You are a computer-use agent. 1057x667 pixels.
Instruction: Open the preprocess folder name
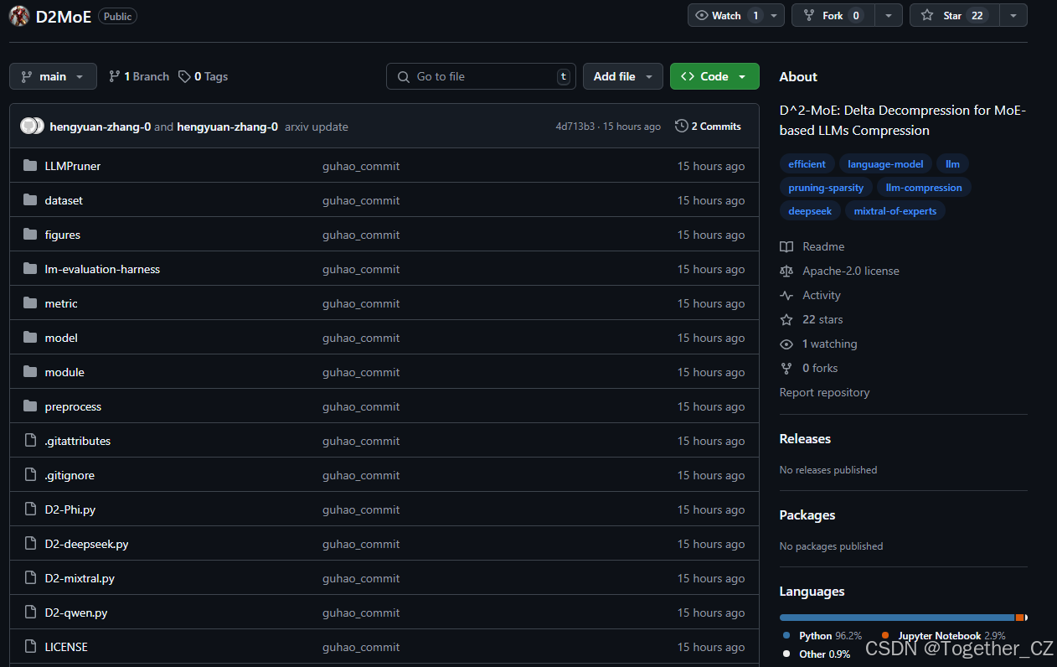click(x=73, y=406)
